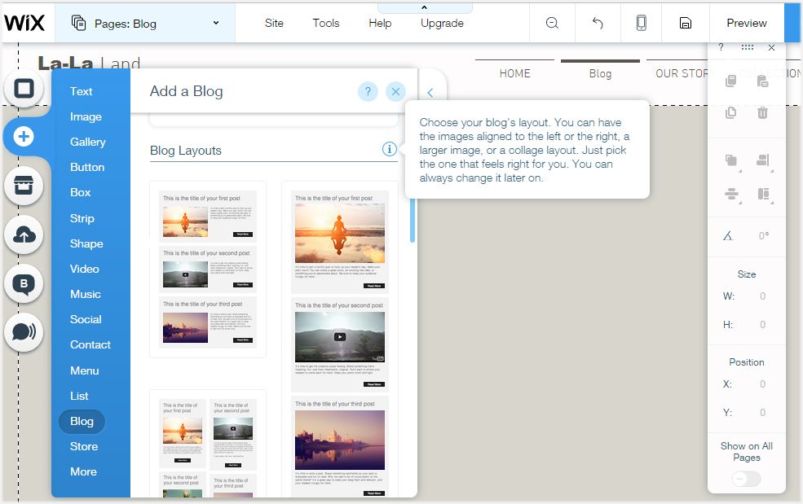
Task: Click the Save disk icon
Action: (686, 23)
